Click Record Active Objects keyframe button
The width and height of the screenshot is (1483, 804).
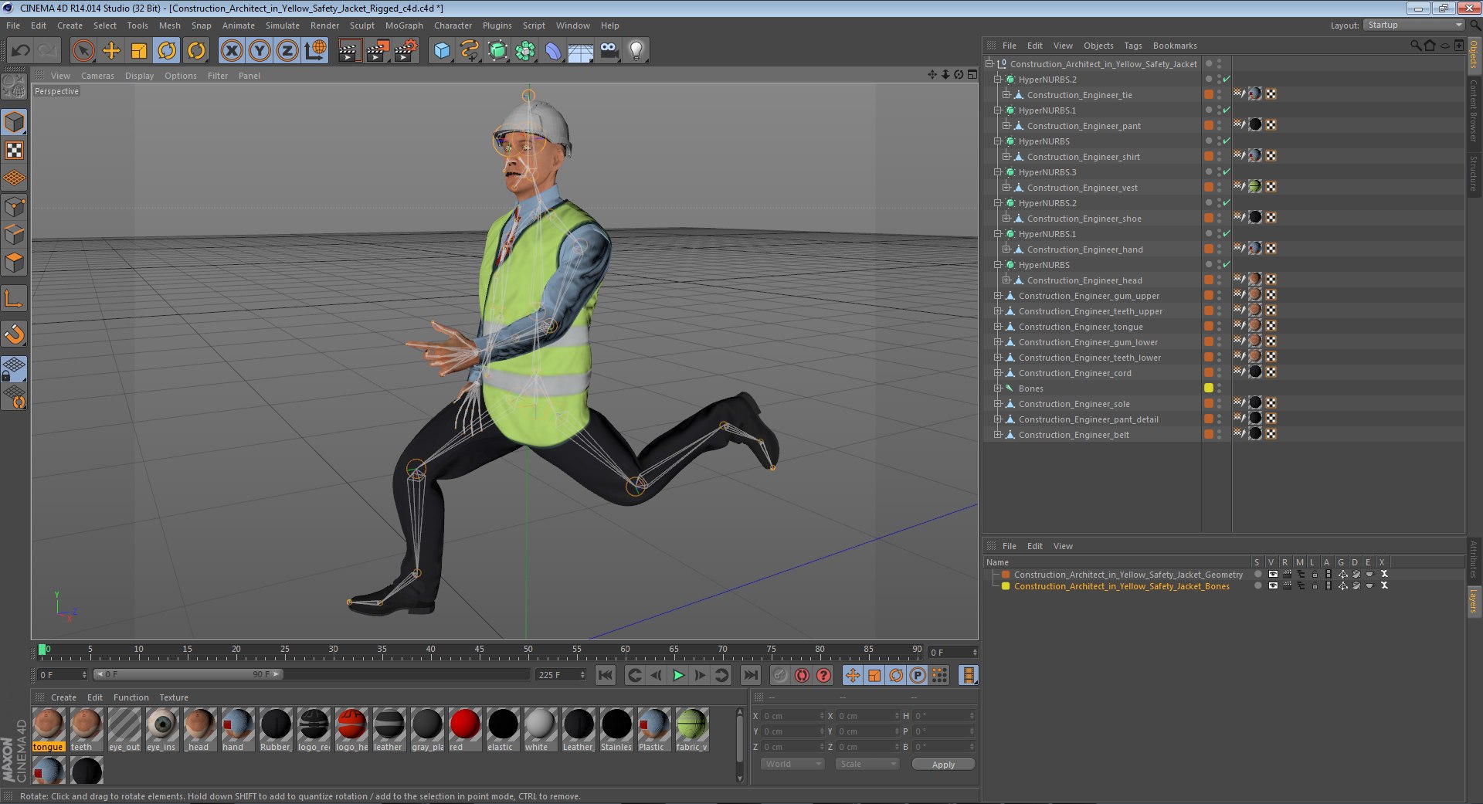click(780, 675)
